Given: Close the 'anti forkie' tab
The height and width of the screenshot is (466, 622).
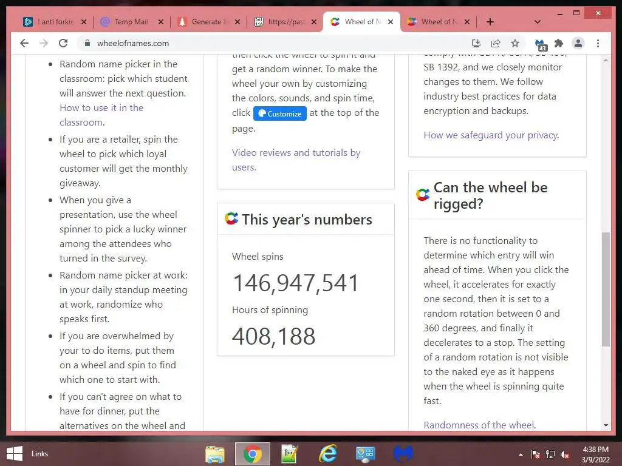Looking at the screenshot, I should pos(84,22).
